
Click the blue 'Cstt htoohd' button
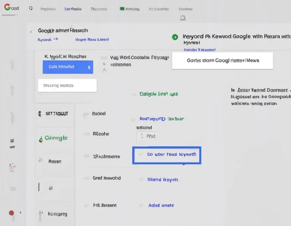(x=68, y=67)
